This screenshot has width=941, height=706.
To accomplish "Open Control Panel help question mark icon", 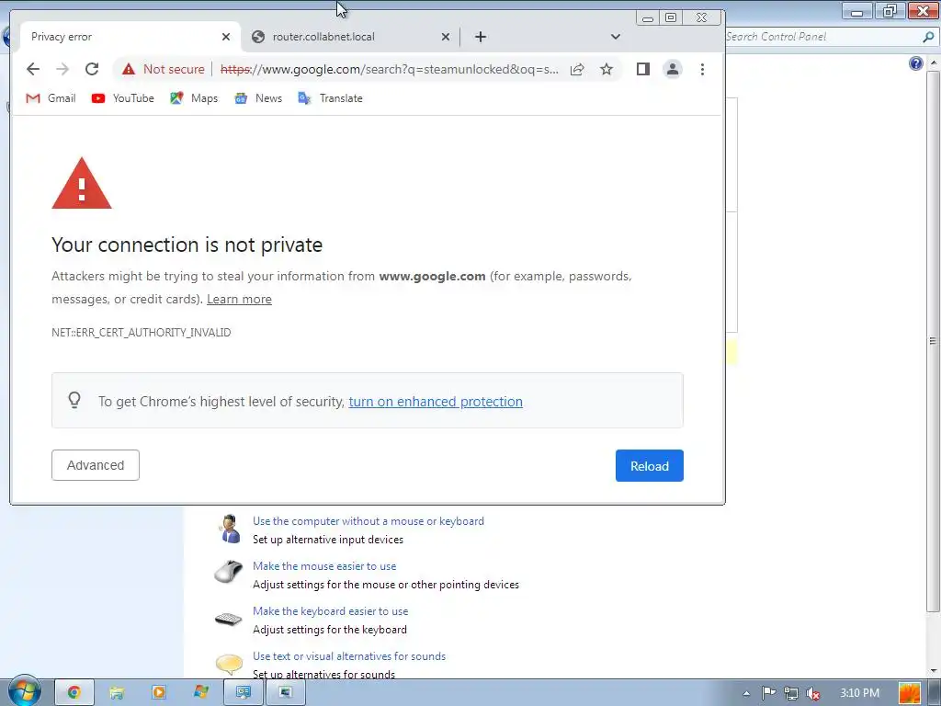I will [x=916, y=63].
